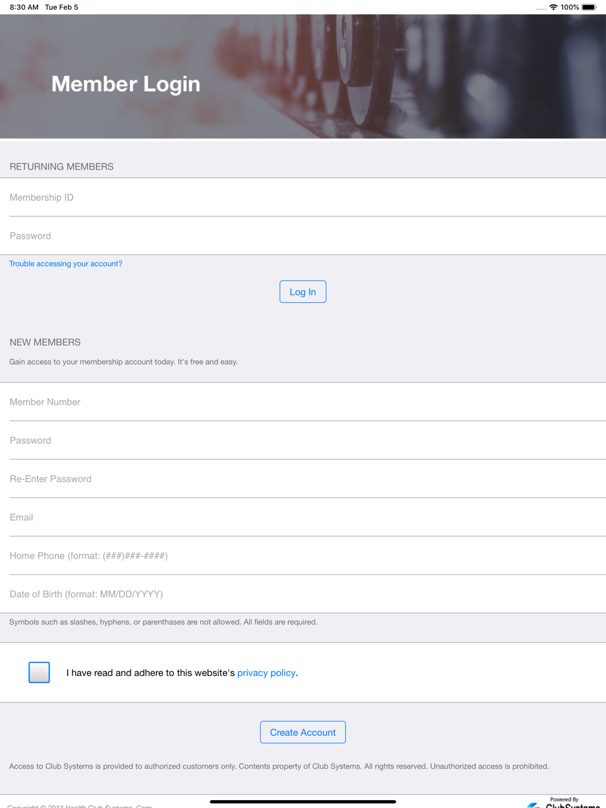Click the 'Gain access to your membership account' text
Image resolution: width=606 pixels, height=808 pixels.
[123, 362]
